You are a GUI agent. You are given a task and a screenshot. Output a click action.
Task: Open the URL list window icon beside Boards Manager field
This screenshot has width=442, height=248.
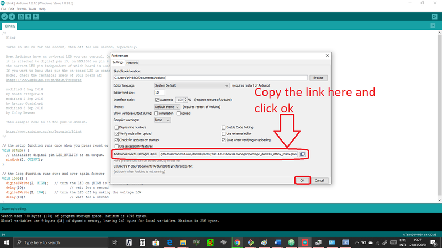click(302, 154)
